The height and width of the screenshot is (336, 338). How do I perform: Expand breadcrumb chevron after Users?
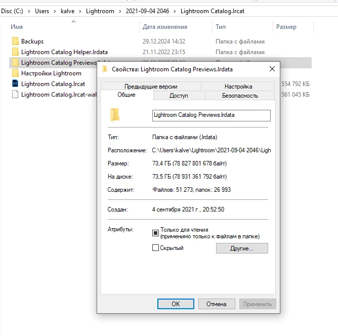[55, 11]
